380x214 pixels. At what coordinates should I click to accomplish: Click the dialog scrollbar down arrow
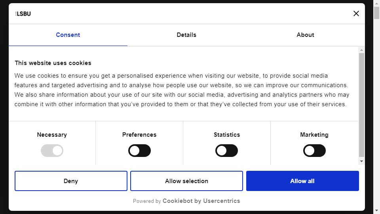coord(361,161)
